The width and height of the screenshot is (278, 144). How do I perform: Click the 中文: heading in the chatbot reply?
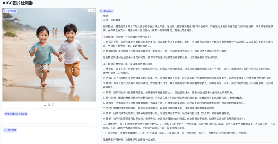(106, 16)
